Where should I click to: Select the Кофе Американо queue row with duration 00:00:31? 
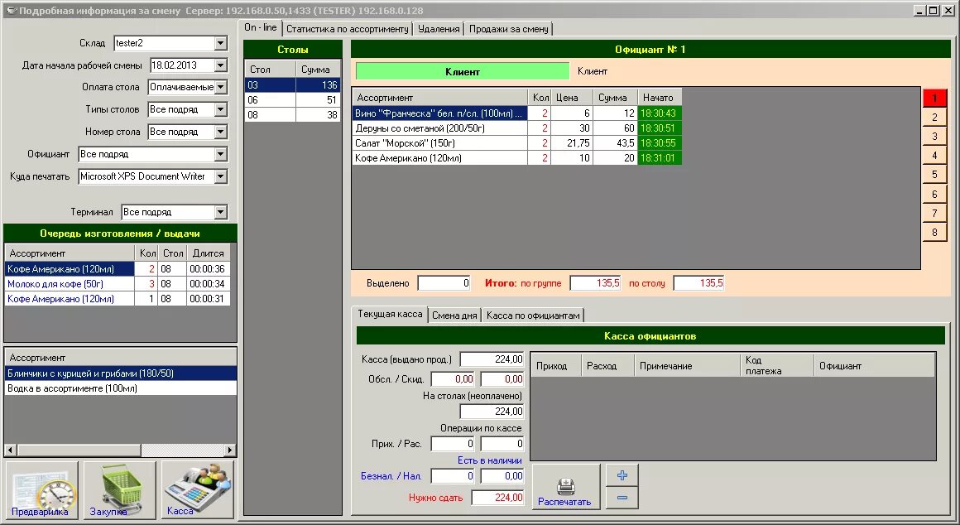[118, 299]
